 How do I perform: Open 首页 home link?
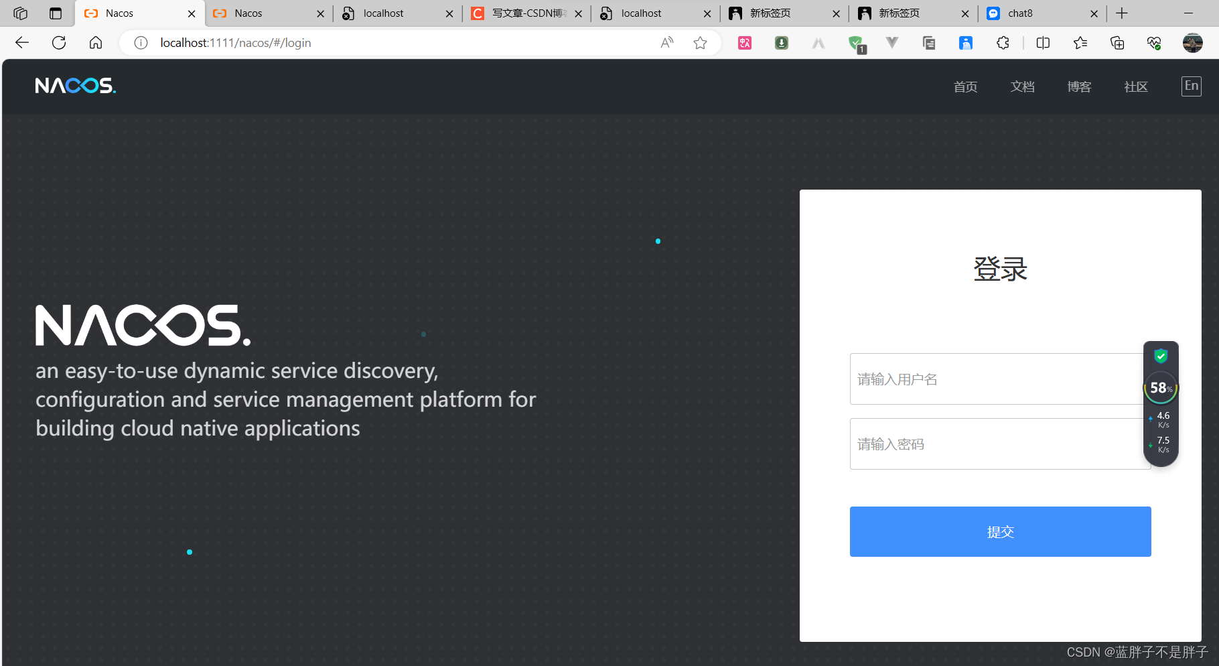coord(966,86)
